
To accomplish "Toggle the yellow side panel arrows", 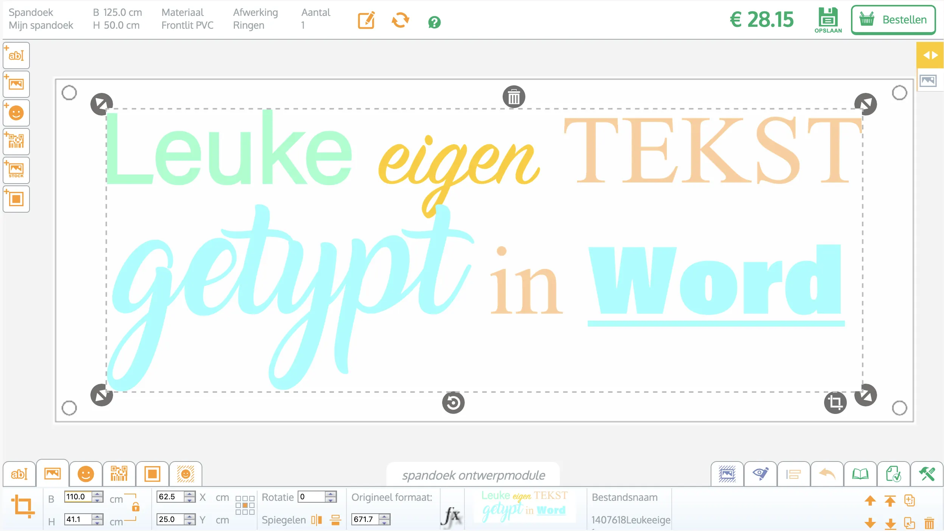I will pos(930,55).
